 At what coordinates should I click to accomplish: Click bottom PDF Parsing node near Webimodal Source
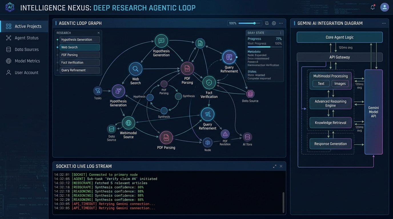tap(166, 138)
